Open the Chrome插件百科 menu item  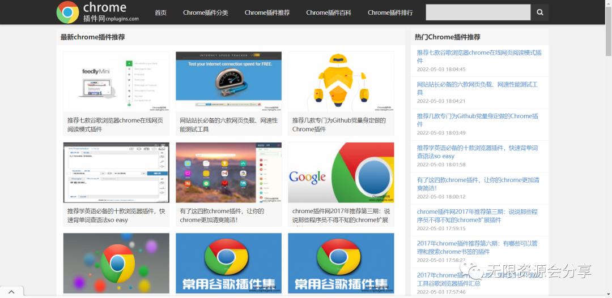tap(329, 12)
